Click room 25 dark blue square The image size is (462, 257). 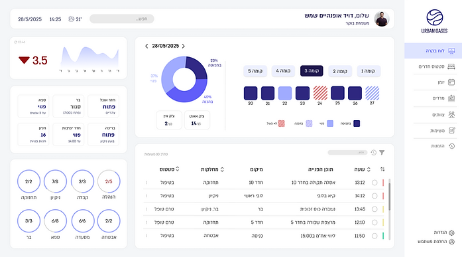click(x=337, y=93)
